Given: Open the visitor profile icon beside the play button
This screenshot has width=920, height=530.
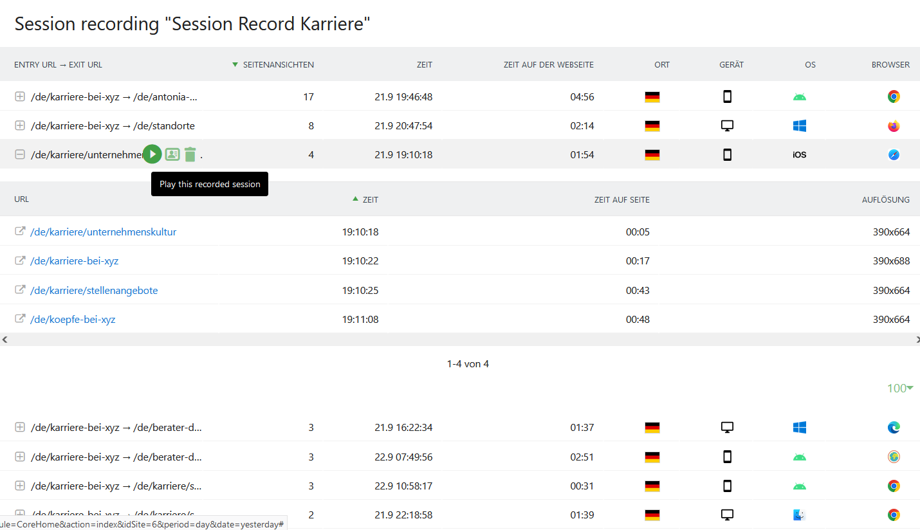Looking at the screenshot, I should tap(171, 154).
